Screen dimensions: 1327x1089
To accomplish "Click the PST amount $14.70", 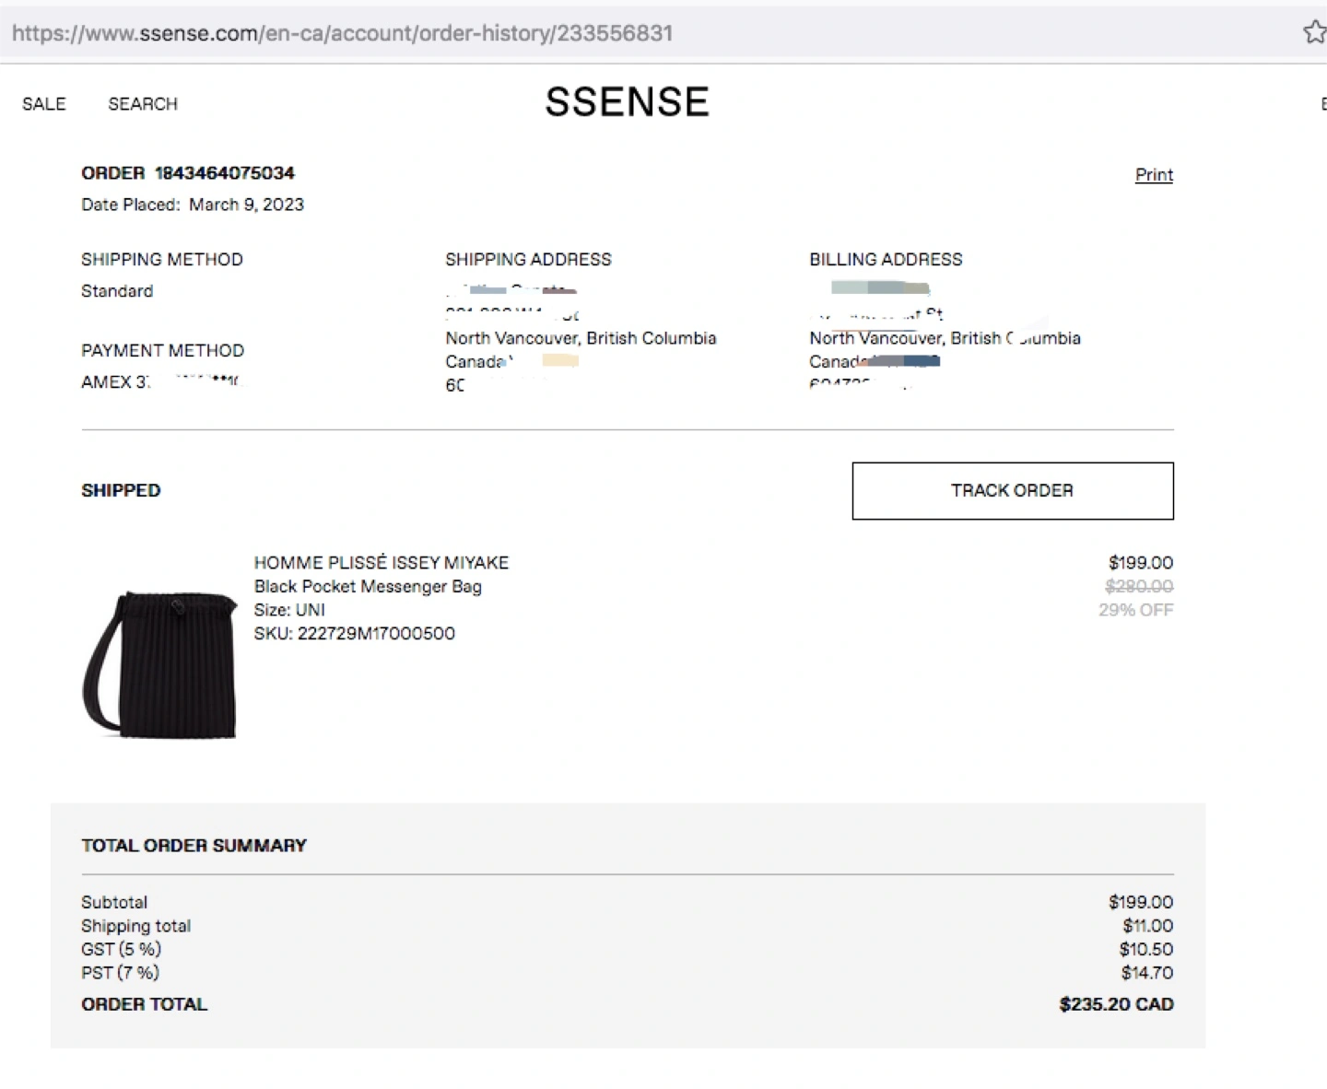I will [1147, 973].
